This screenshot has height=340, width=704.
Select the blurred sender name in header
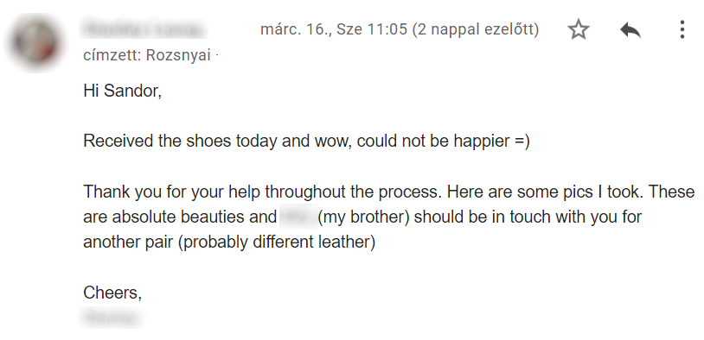(143, 29)
